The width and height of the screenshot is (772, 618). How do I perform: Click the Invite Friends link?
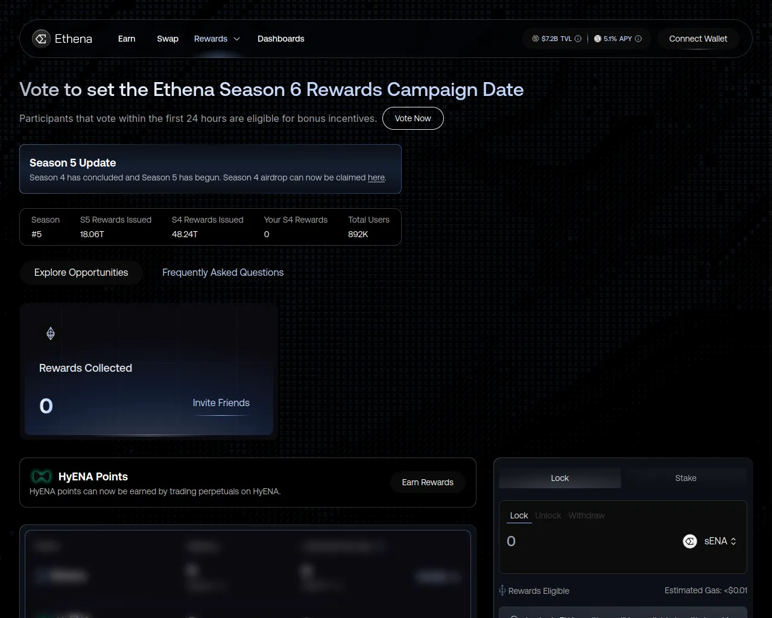coord(221,403)
